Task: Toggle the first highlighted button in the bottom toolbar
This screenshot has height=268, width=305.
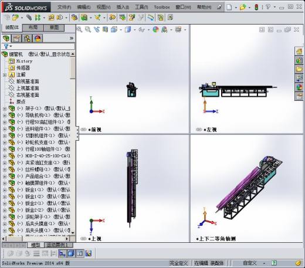Action: (62, 254)
